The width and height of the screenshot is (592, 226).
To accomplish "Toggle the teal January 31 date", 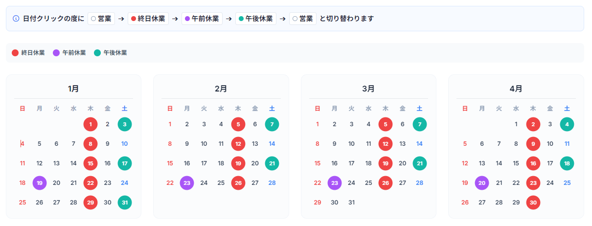I will coord(125,203).
